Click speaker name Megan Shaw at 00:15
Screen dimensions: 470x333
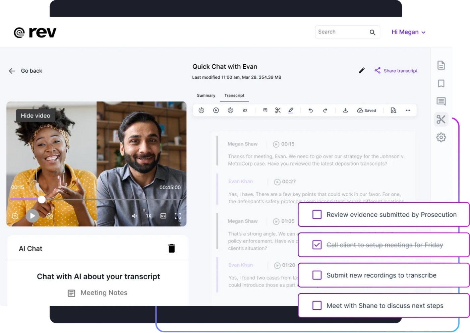tap(242, 144)
